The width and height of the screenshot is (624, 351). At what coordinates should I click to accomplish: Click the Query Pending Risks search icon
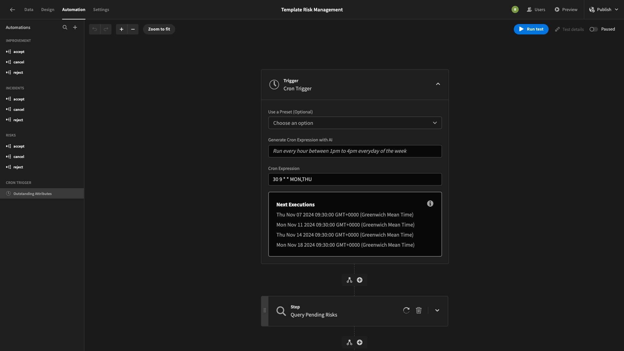click(x=280, y=311)
